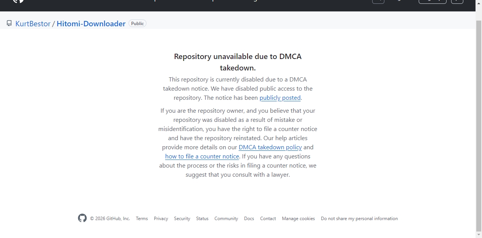
Task: Open the Terms footer link
Action: 142,219
